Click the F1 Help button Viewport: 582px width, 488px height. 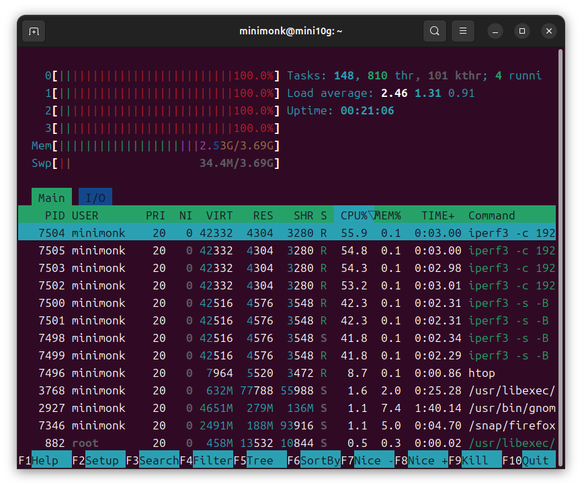(x=44, y=460)
